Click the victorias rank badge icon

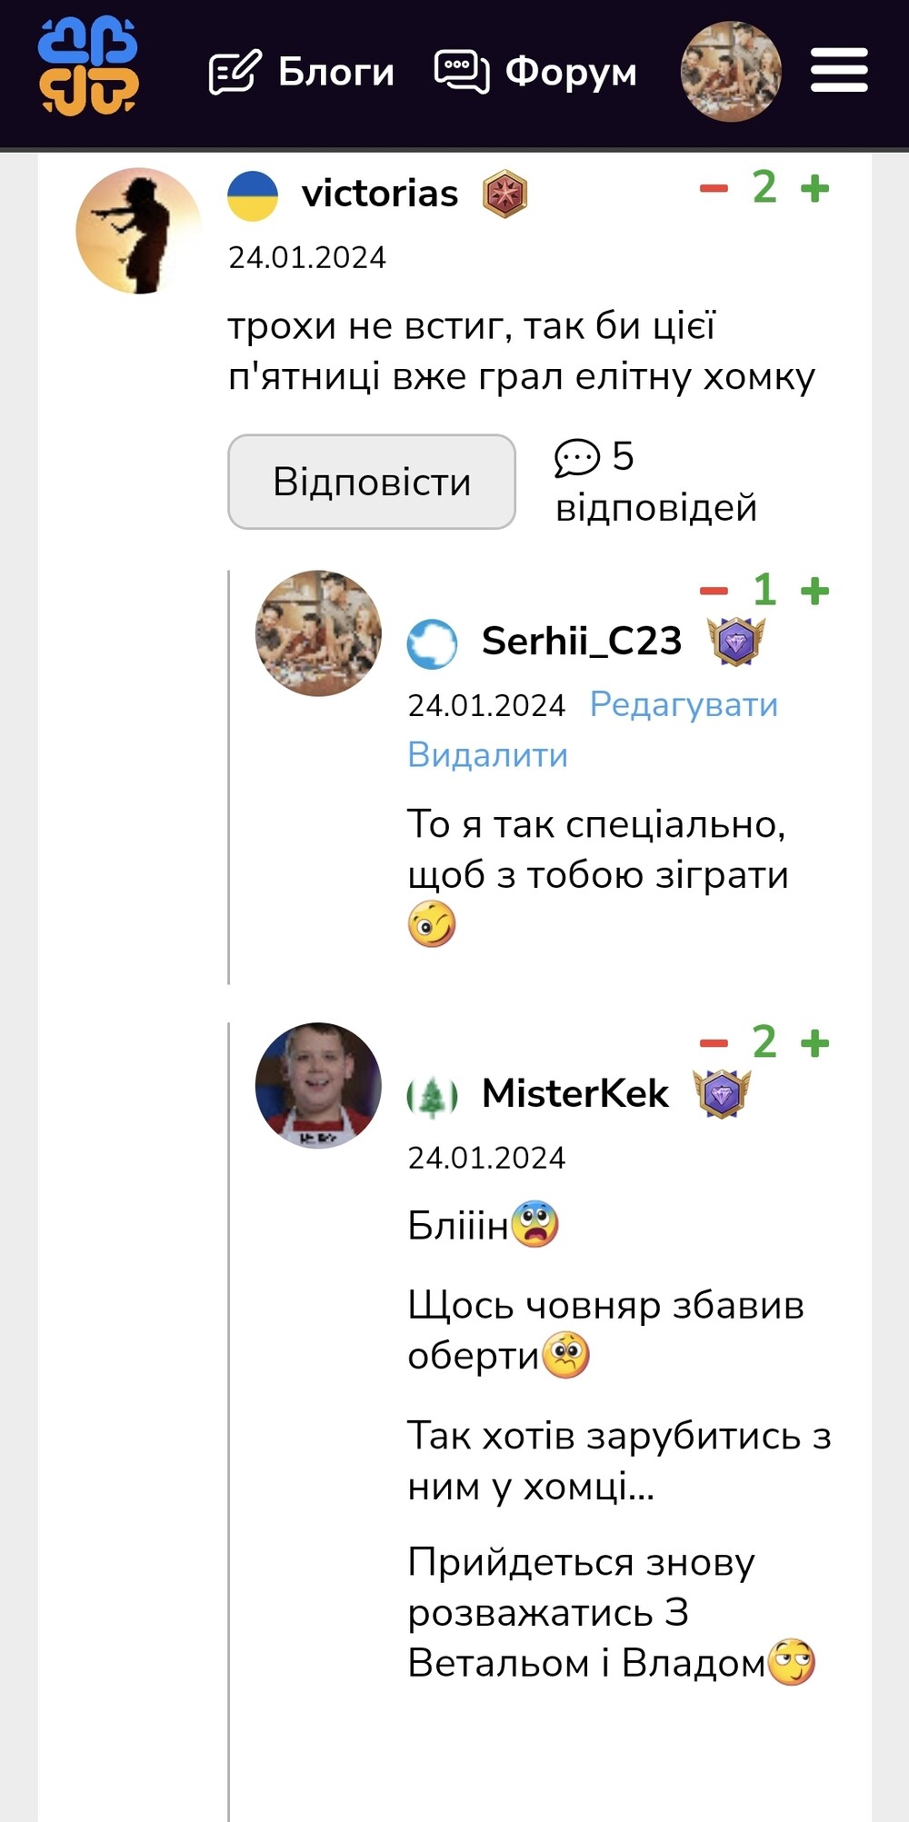[x=504, y=195]
